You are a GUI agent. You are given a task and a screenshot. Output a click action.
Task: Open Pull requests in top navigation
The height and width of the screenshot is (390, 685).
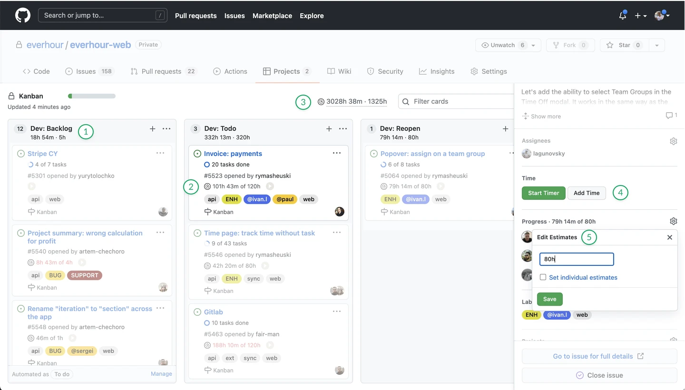pos(196,16)
